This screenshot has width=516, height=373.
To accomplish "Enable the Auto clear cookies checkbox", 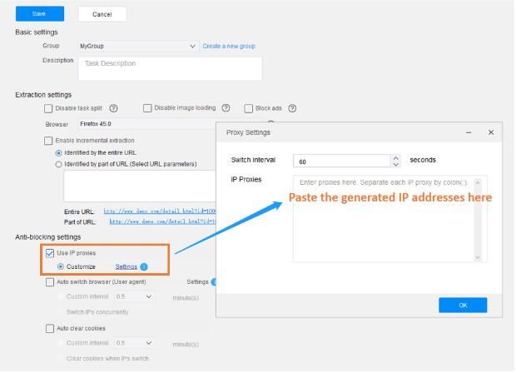I will (x=50, y=329).
